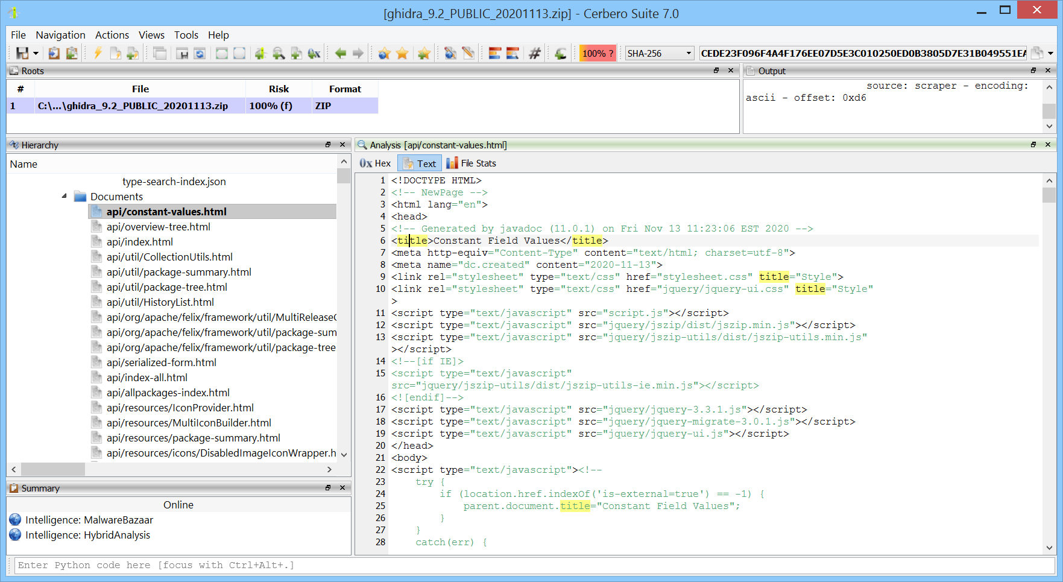This screenshot has height=582, width=1063.
Task: Open the dropdown arrow next to save icon
Action: tap(36, 54)
